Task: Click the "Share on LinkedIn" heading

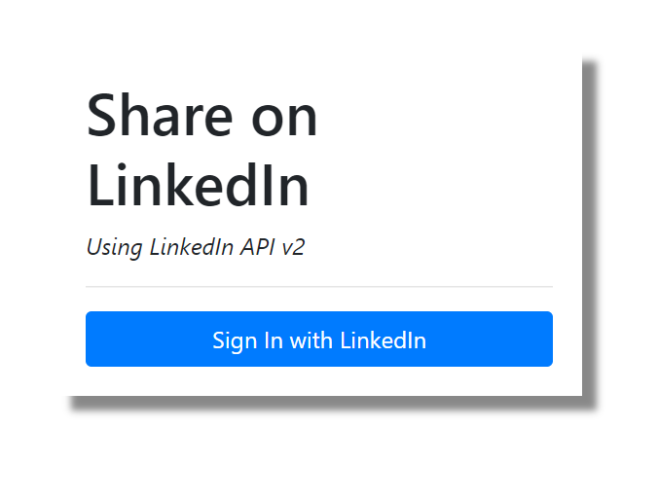Action: click(202, 151)
